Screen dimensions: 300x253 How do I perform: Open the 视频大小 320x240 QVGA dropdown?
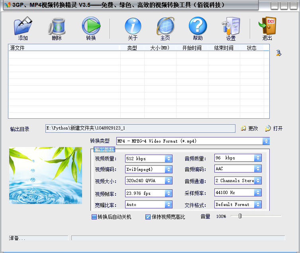click(169, 180)
